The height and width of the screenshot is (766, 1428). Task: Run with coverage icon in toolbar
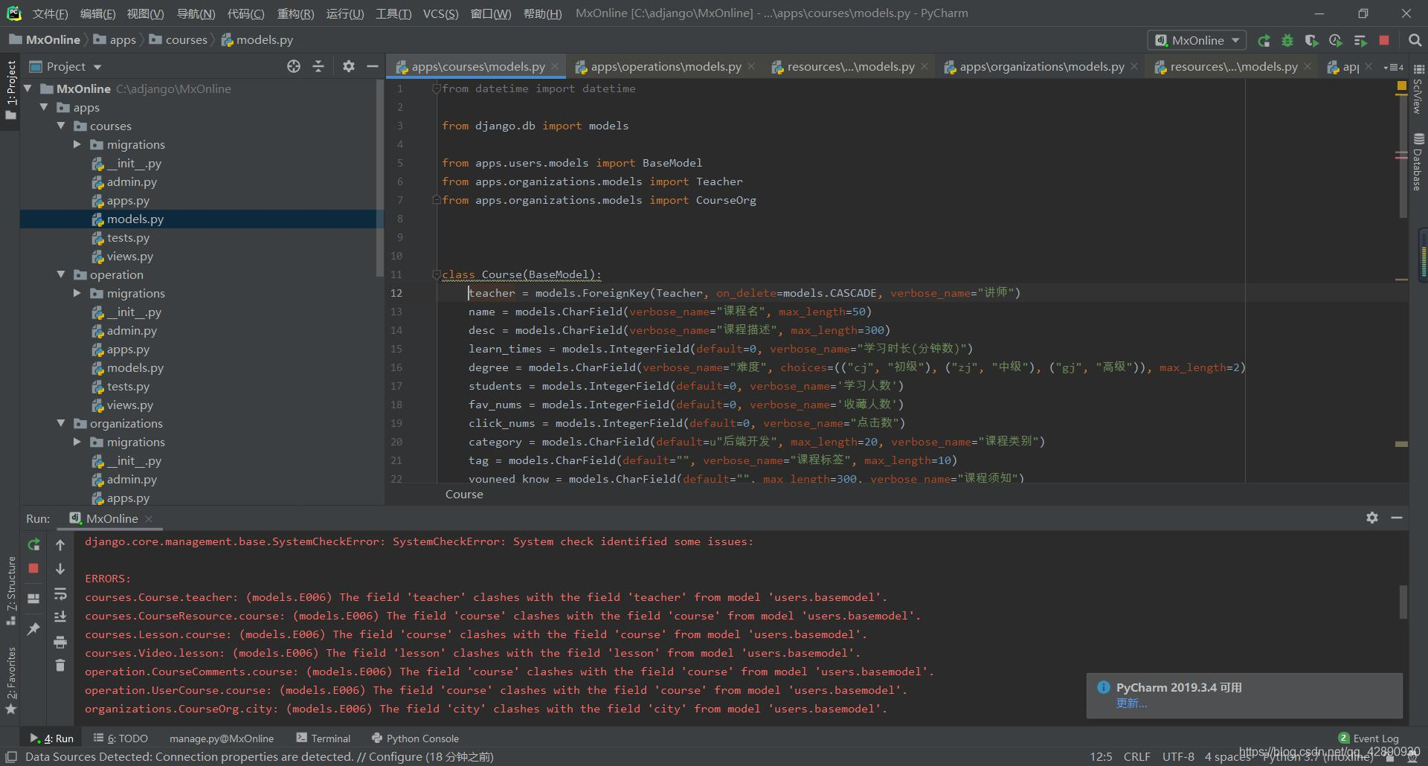pos(1311,41)
